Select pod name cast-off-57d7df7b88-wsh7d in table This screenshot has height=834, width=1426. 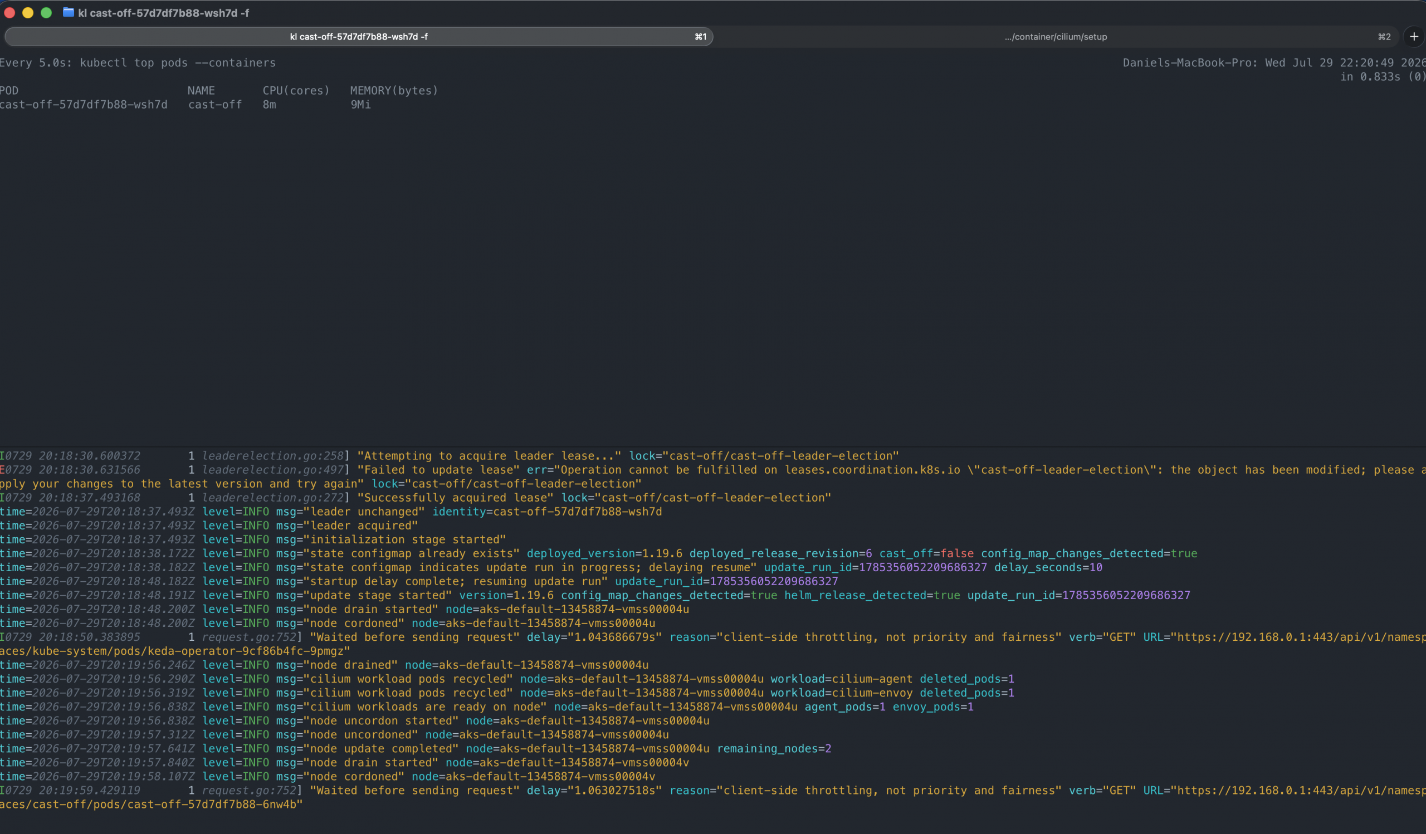click(x=84, y=105)
